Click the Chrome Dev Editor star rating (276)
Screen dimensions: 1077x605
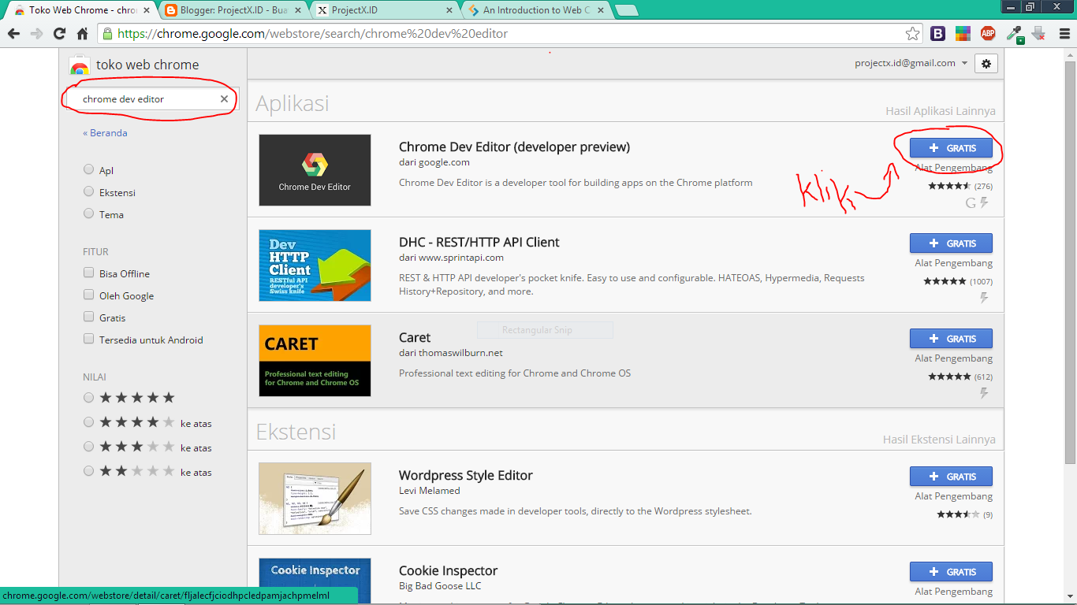pyautogui.click(x=960, y=186)
